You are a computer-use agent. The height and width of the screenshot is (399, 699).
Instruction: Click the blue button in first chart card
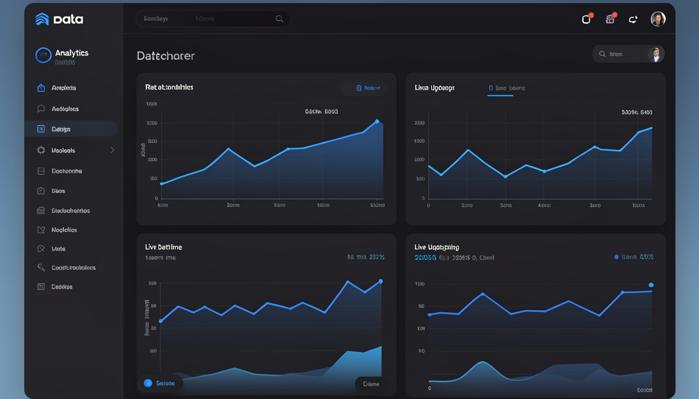coord(365,88)
